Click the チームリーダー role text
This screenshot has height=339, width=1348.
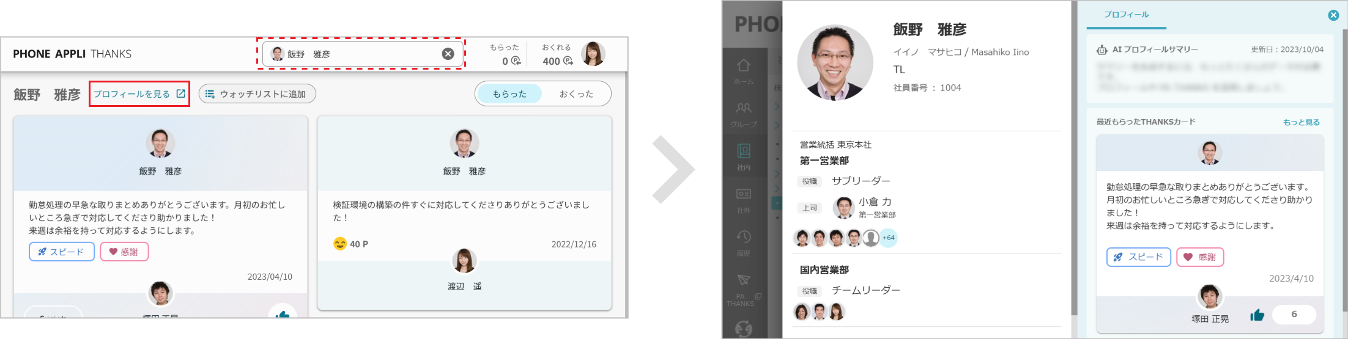tap(865, 290)
